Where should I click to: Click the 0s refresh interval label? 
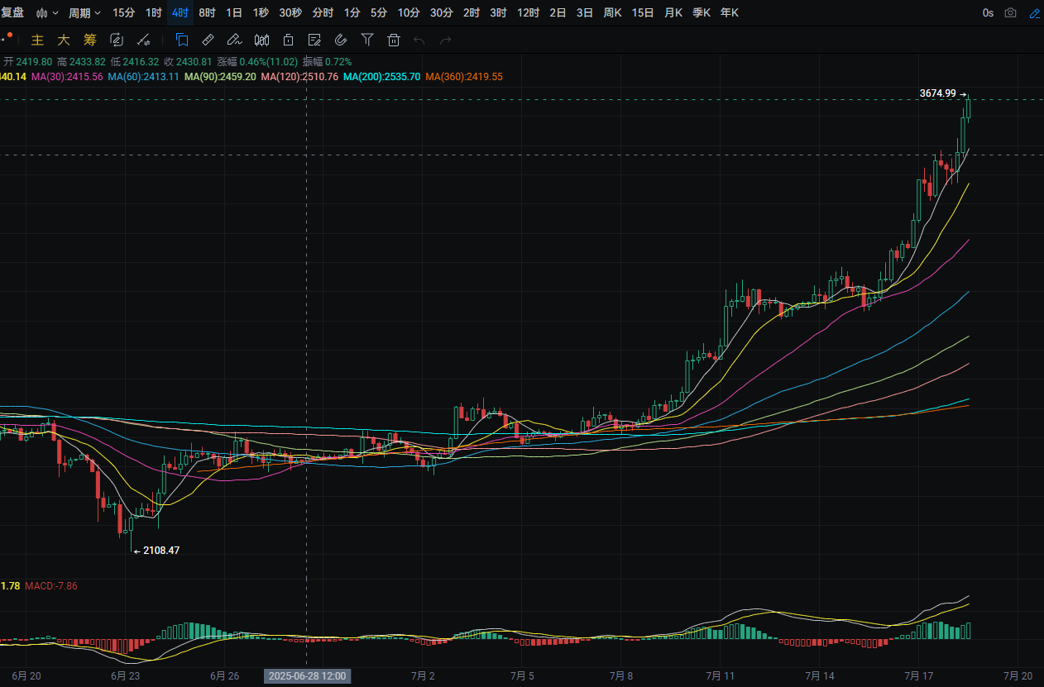988,13
